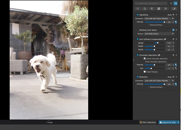Open the Export to disk options arrow
Viewport: 181px width, 130px height.
coord(178,122)
